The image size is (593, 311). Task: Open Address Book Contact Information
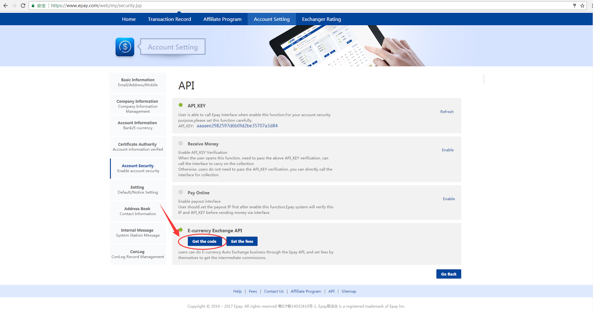pos(138,211)
